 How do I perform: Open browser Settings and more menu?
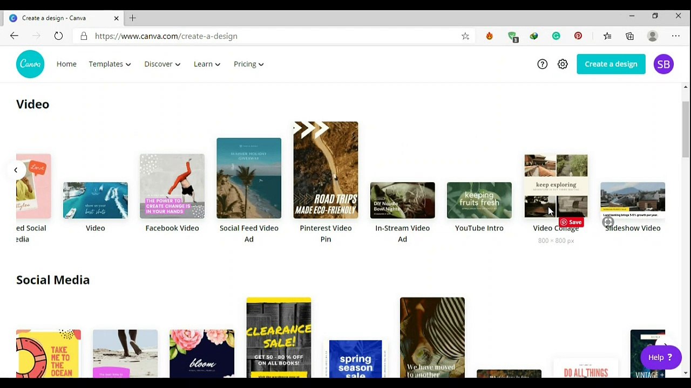click(676, 36)
